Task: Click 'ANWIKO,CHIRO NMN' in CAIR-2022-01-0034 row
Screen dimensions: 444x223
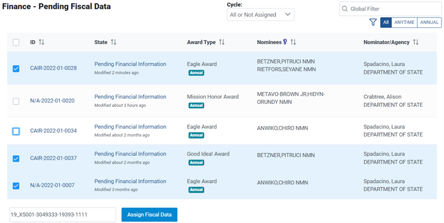Action: tap(283, 128)
